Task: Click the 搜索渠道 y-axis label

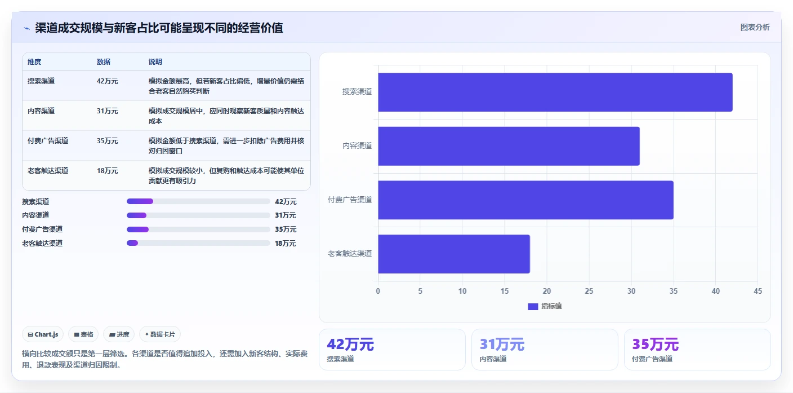Action: pyautogui.click(x=357, y=91)
